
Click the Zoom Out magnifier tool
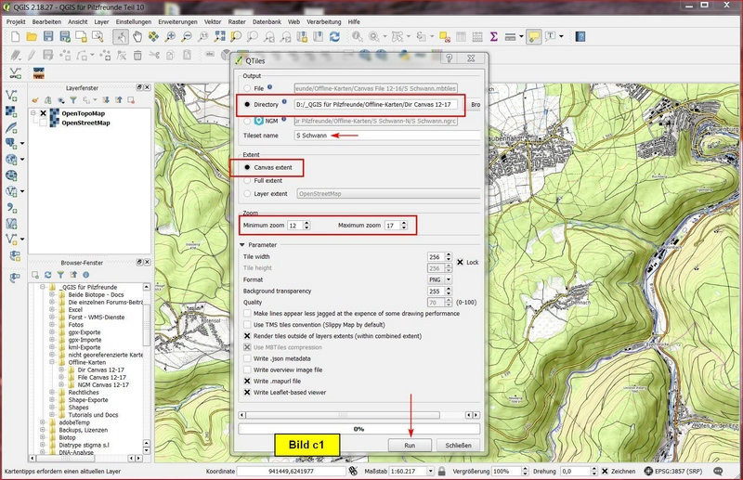pos(187,36)
